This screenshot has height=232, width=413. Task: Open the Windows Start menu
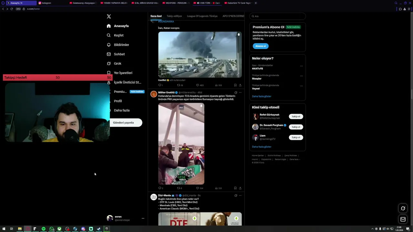4,229
